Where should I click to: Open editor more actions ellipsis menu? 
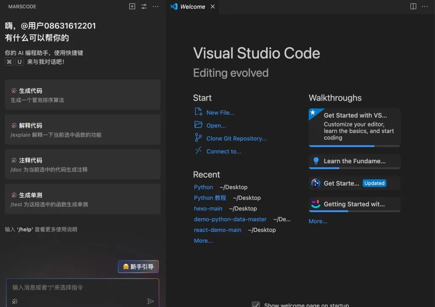(426, 6)
